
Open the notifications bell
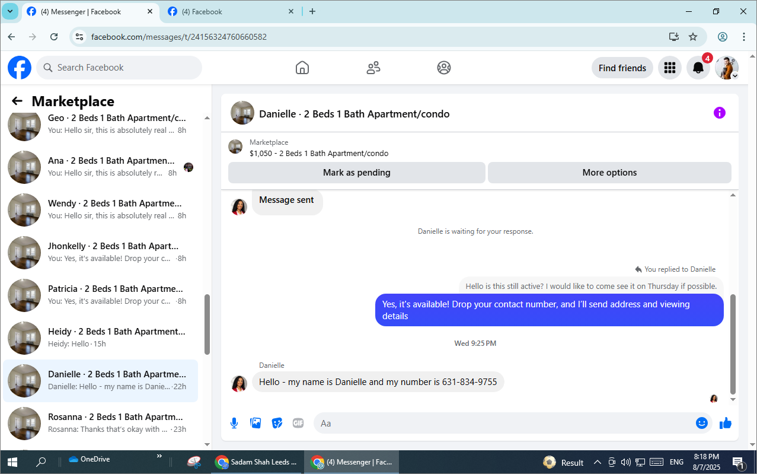click(x=698, y=68)
